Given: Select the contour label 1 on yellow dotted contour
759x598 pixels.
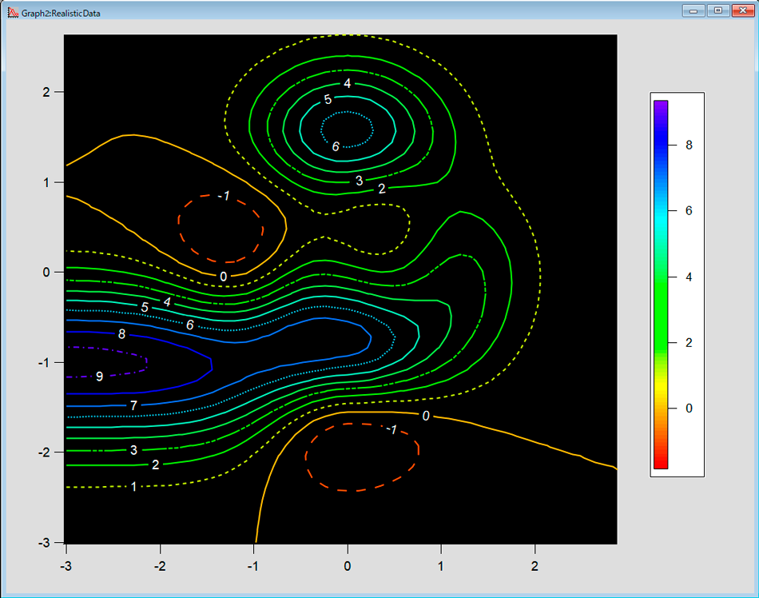Looking at the screenshot, I should pyautogui.click(x=134, y=487).
